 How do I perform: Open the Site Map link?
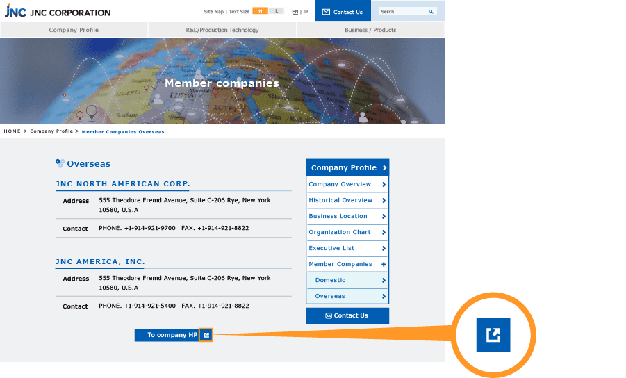213,12
